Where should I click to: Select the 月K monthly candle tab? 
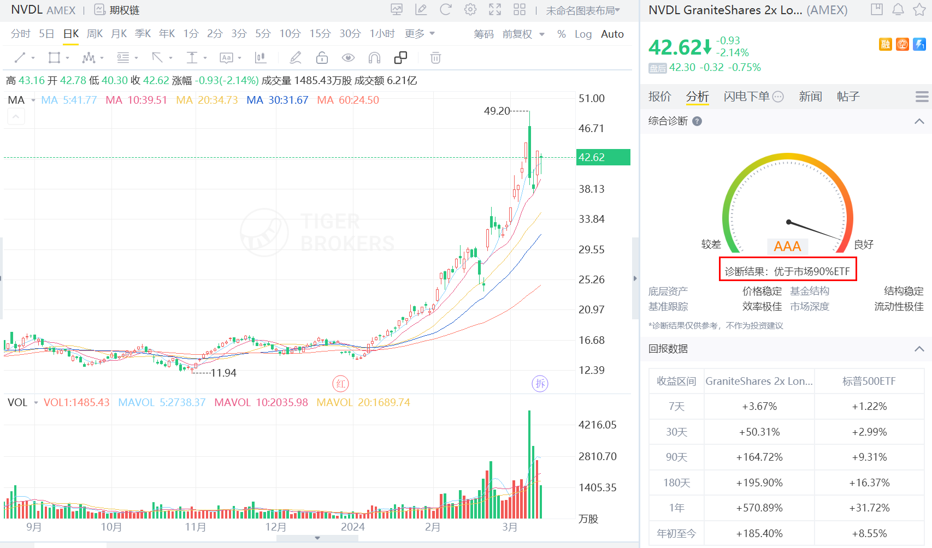tap(119, 34)
